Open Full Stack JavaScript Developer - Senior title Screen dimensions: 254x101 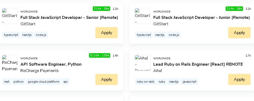click(x=69, y=18)
